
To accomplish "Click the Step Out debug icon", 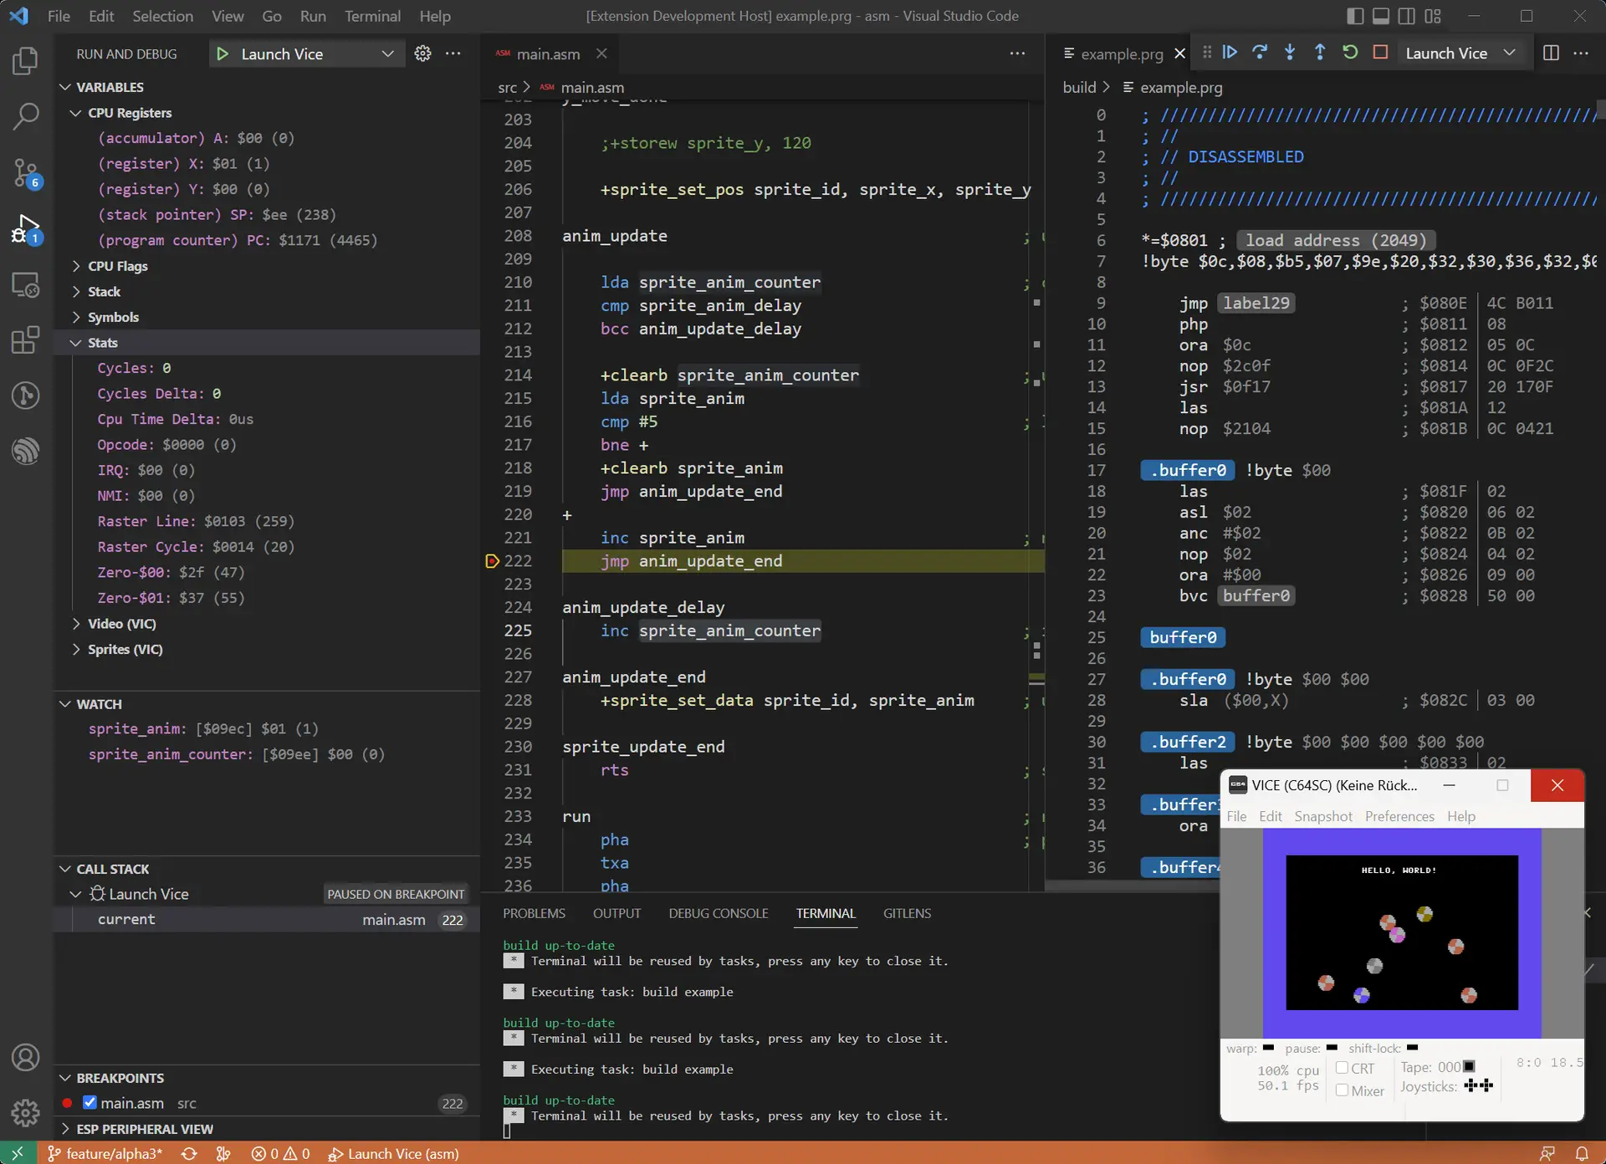I will (x=1320, y=52).
